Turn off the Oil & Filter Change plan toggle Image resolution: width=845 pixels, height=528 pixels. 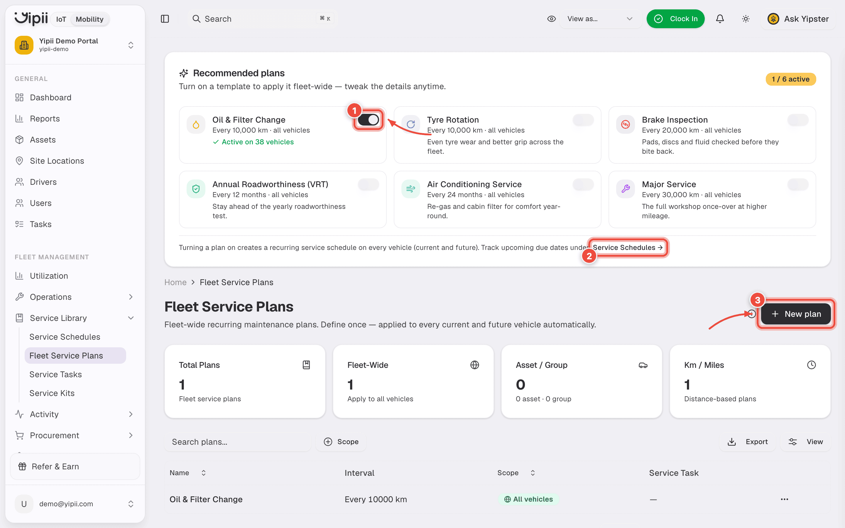pyautogui.click(x=368, y=120)
